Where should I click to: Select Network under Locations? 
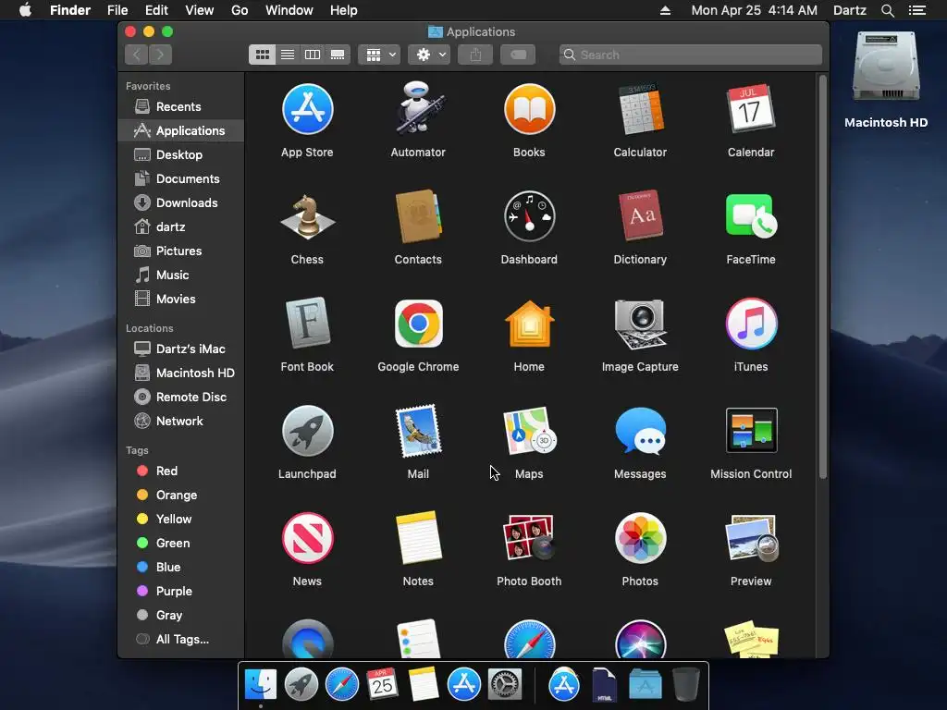click(x=181, y=422)
